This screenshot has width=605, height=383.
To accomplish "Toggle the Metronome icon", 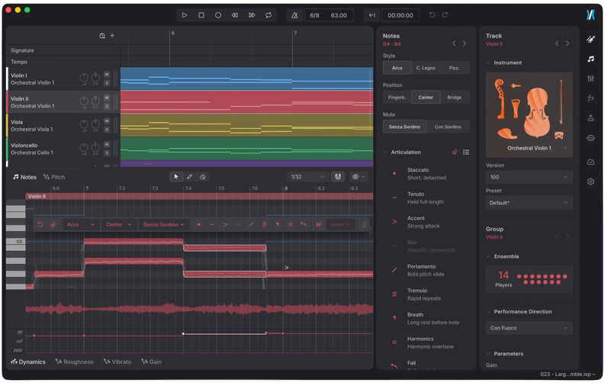I will [x=294, y=15].
